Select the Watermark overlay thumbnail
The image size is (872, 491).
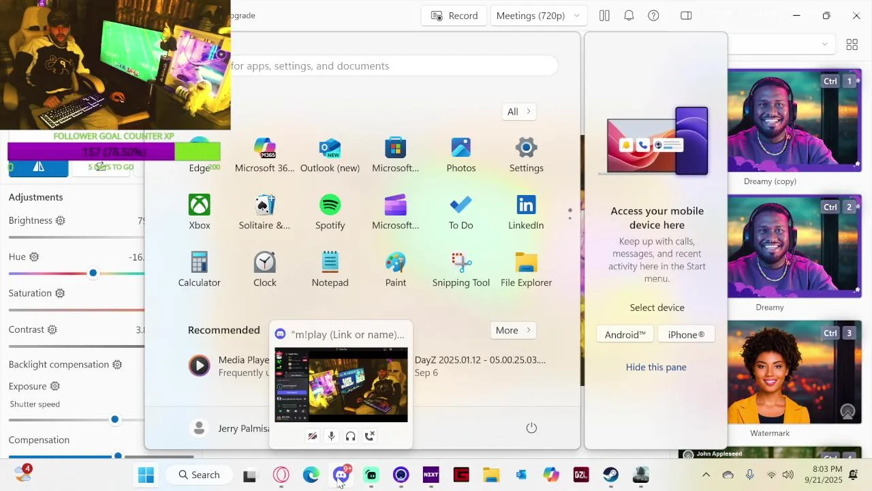click(794, 372)
